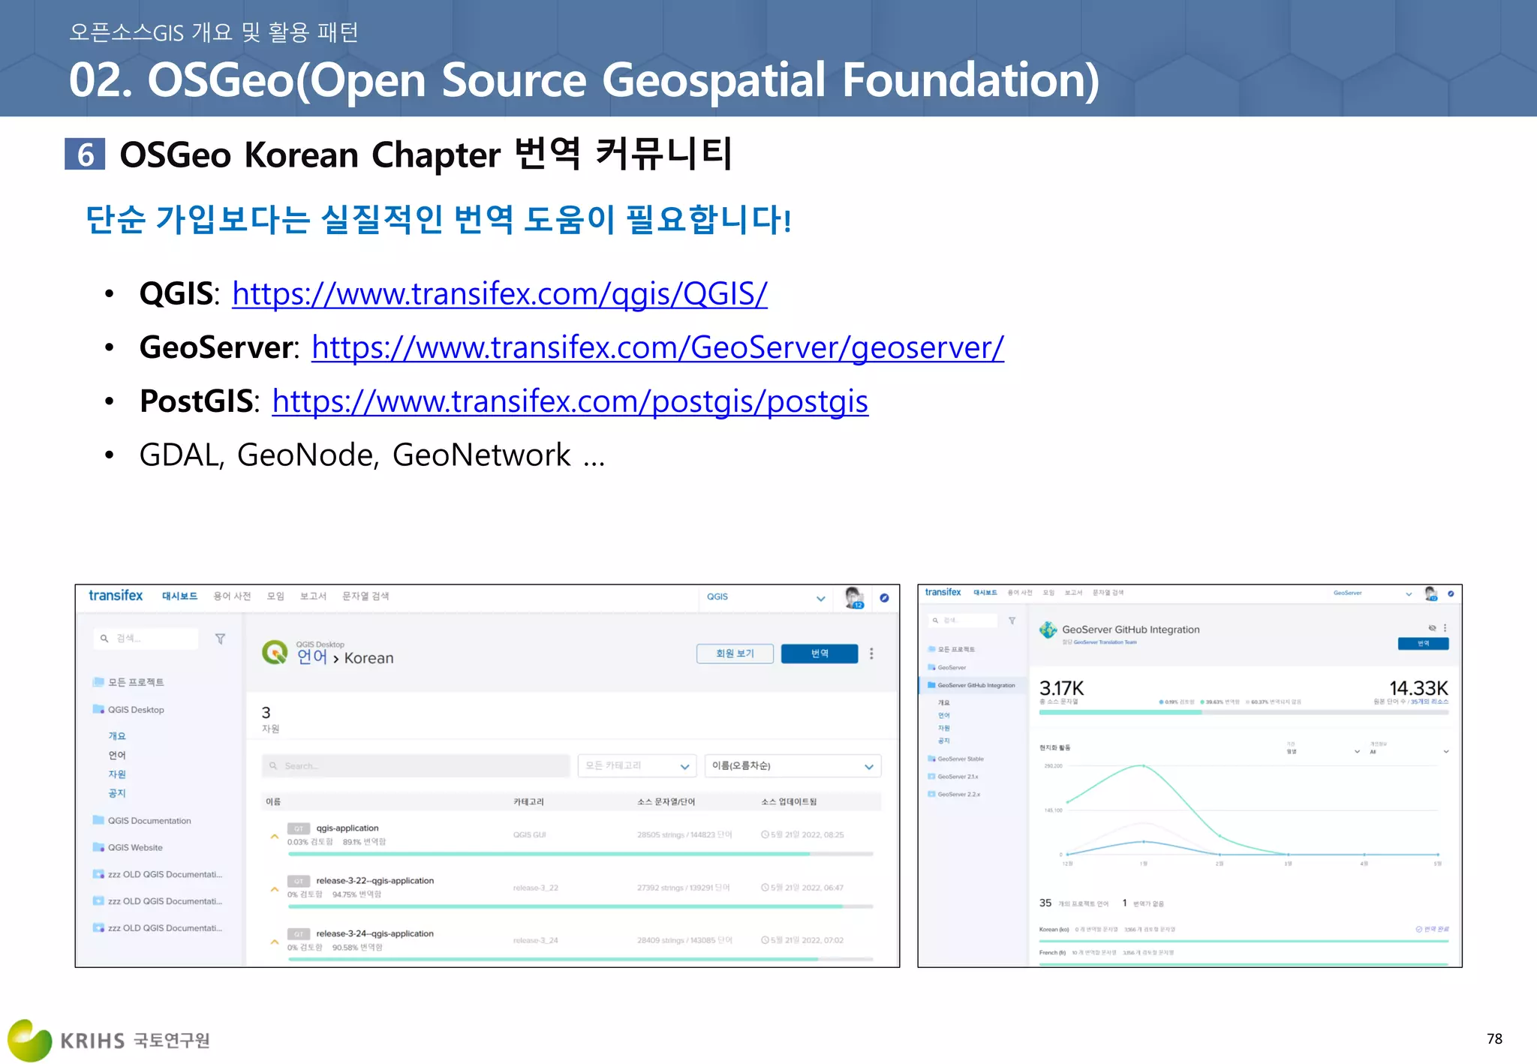1537x1064 pixels.
Task: Open three-dot menu on GeoServer GitHub Integration
Action: tap(1445, 628)
